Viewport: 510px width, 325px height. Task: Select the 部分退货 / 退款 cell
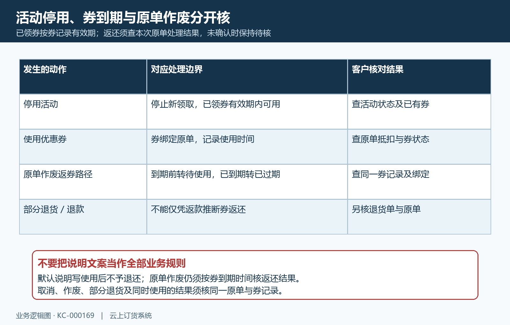83,217
